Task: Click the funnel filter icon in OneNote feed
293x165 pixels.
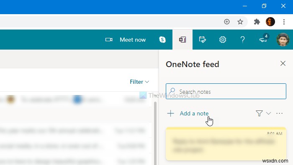Action: click(259, 113)
